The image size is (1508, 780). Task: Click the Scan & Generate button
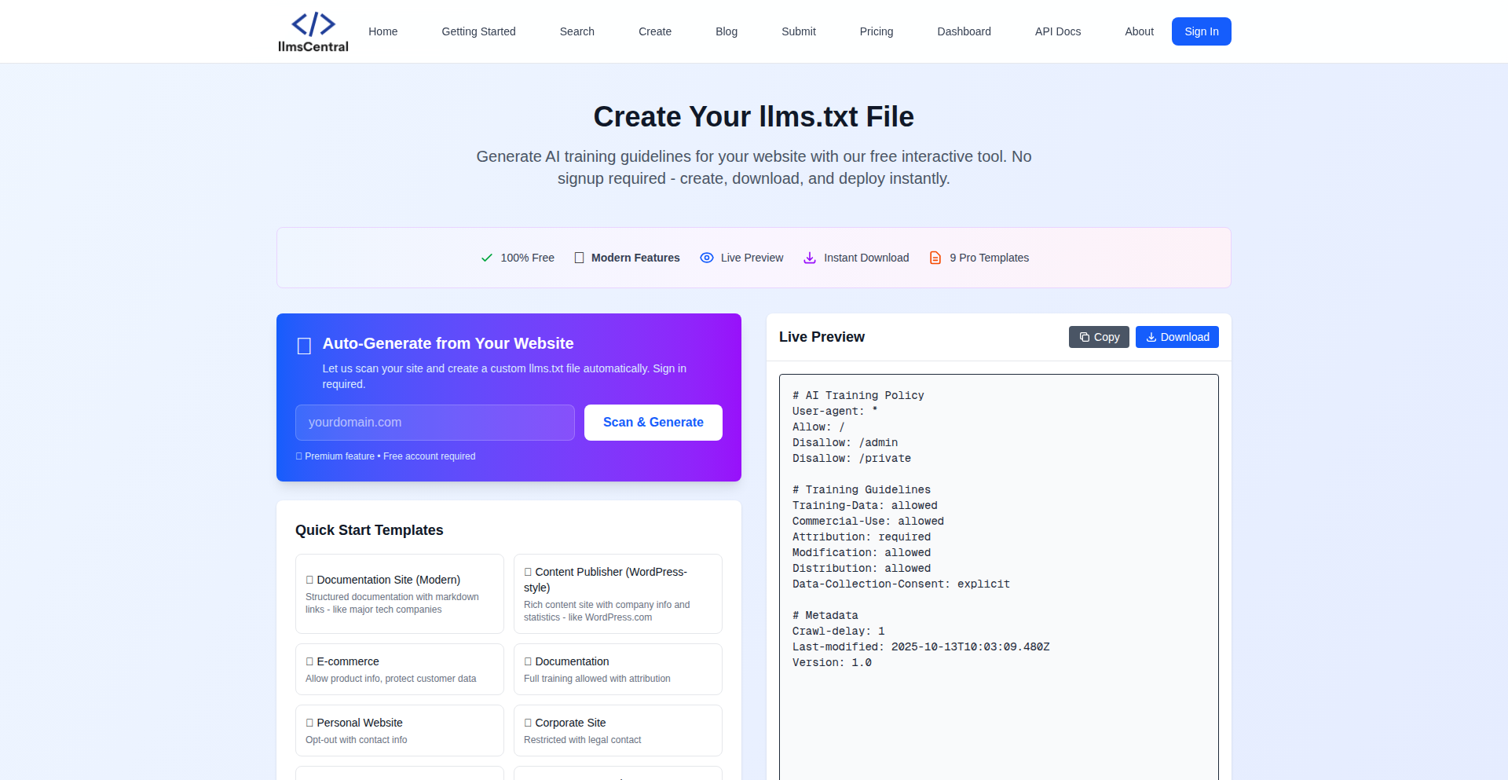pos(653,423)
